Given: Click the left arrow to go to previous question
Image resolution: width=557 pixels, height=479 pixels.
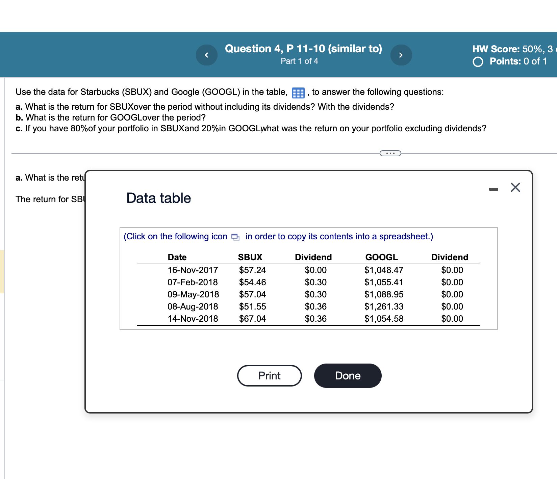Looking at the screenshot, I should 207,55.
